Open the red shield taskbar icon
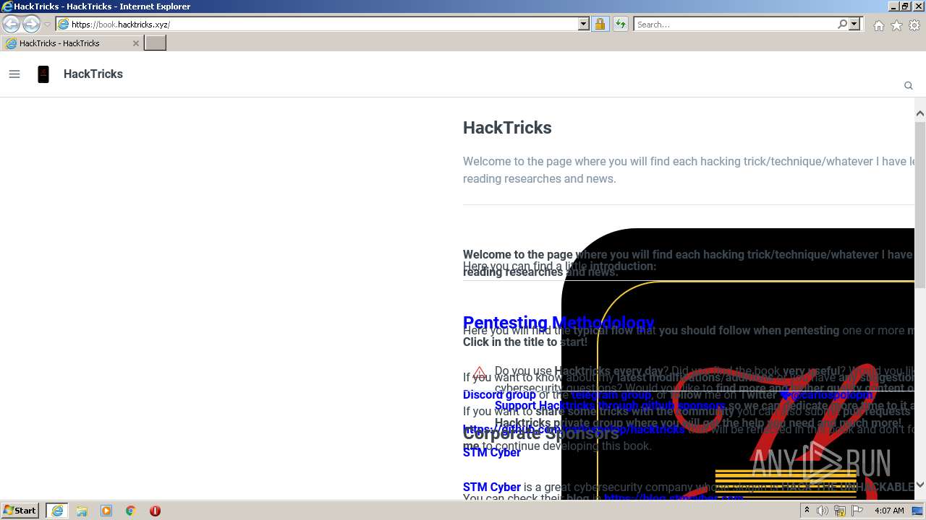The height and width of the screenshot is (520, 926). [x=155, y=511]
